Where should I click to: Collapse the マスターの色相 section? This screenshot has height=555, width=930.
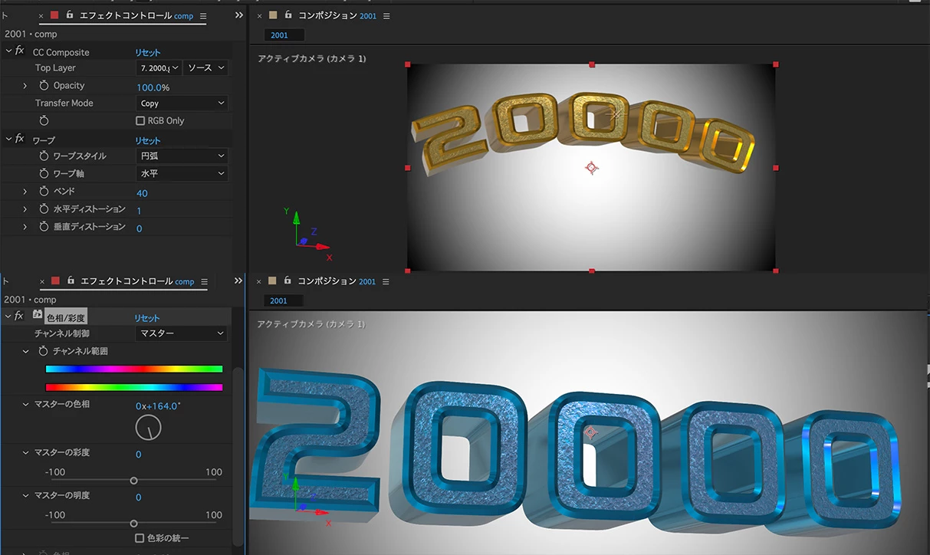click(x=25, y=404)
